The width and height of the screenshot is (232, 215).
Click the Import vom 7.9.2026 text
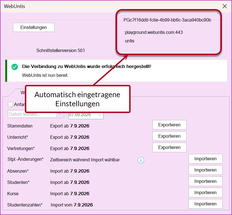(x=72, y=205)
